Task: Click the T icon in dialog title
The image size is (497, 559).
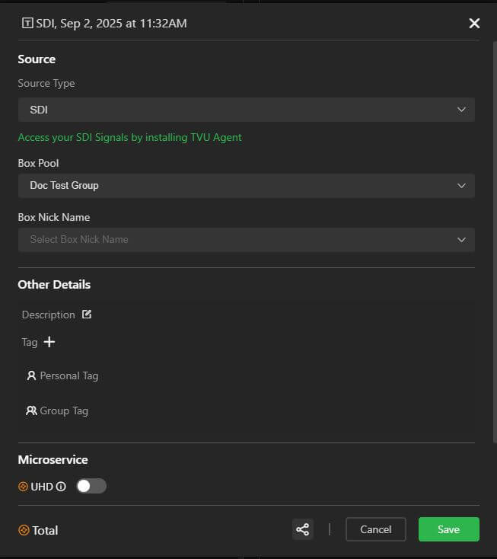Action: [x=28, y=24]
